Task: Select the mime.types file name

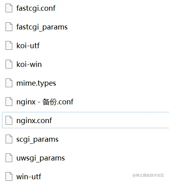Action: (36, 83)
